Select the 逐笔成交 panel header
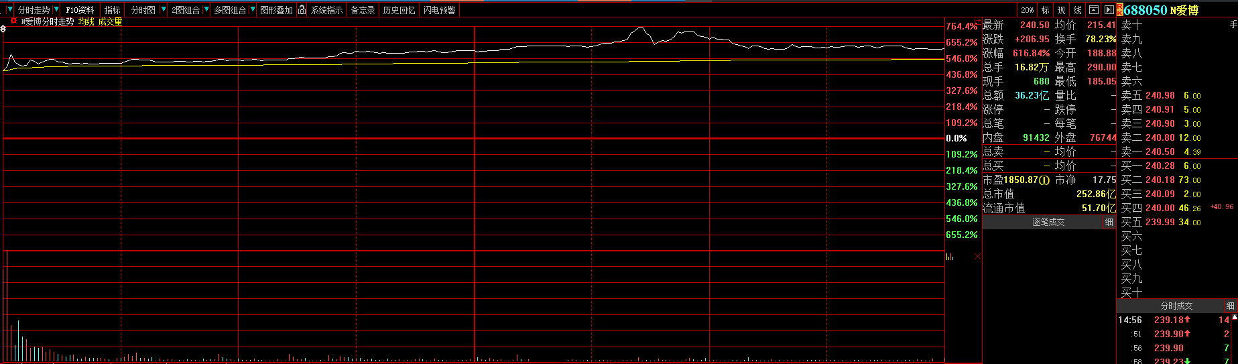Viewport: 1238px width, 364px height. pyautogui.click(x=1048, y=222)
